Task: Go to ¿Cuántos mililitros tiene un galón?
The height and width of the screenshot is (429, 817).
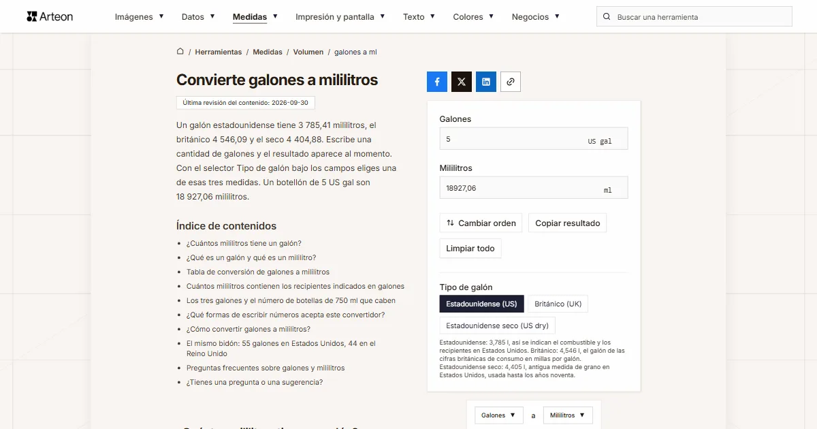Action: point(244,243)
